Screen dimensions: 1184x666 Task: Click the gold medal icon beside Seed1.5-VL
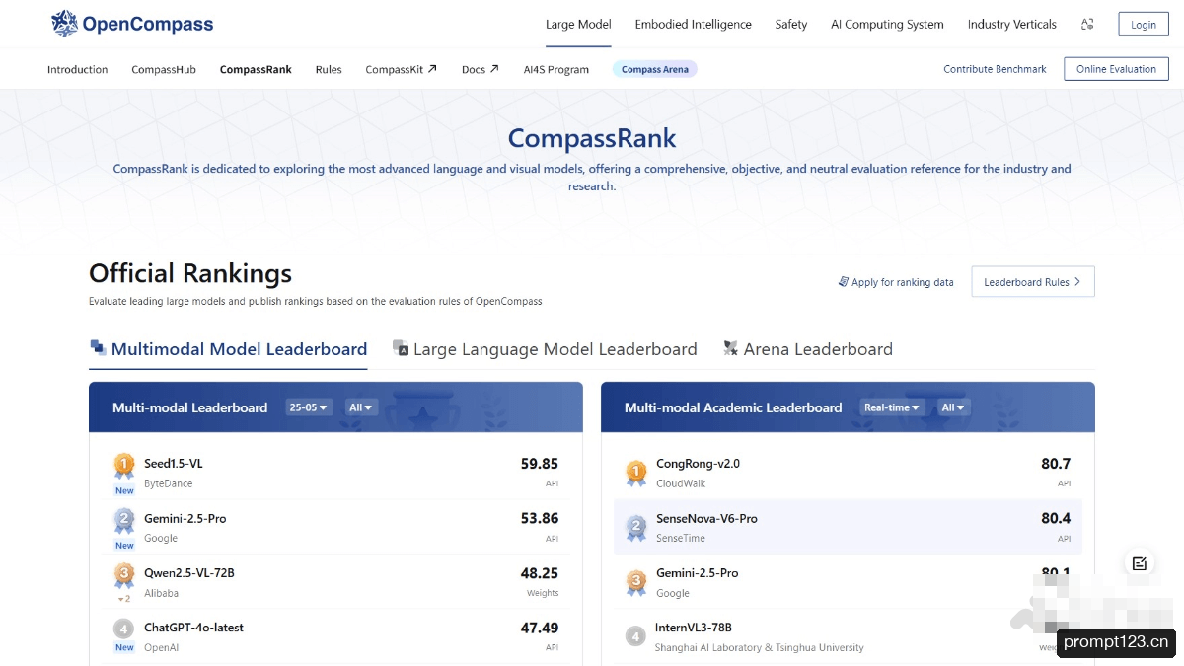(x=124, y=466)
